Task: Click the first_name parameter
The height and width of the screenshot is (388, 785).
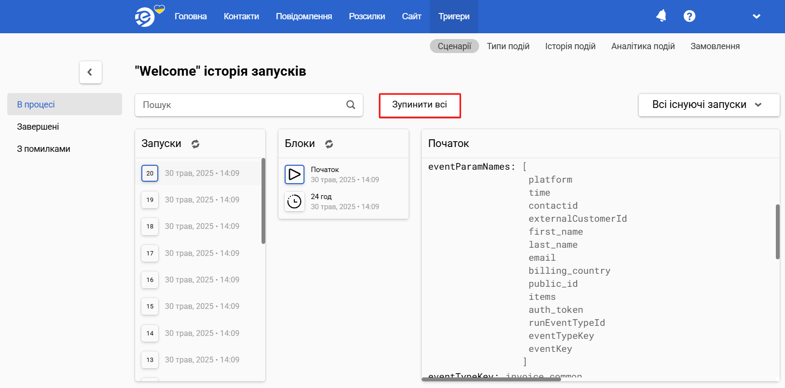Action: (x=556, y=232)
